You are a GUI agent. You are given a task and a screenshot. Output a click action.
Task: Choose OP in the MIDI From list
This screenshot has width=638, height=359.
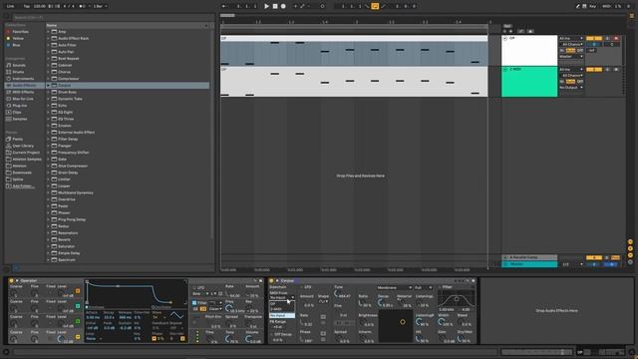pos(282,304)
